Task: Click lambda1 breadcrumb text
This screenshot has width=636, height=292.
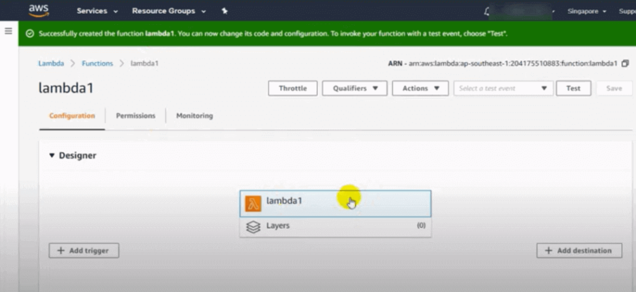Action: point(144,64)
